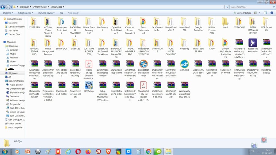The height and width of the screenshot is (155, 276).
Task: Click Yeni klasör to create folder
Action: pos(73,13)
